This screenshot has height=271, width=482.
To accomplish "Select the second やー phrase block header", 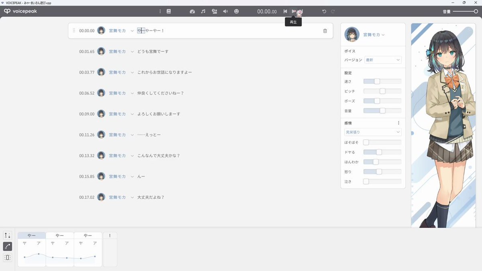I will click(60, 235).
